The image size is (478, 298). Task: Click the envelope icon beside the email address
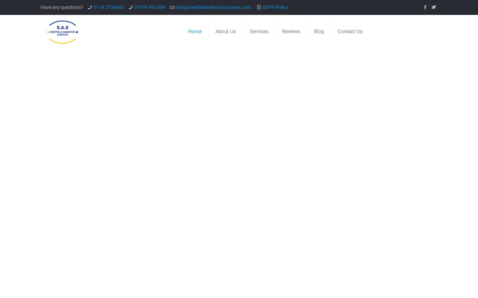[172, 8]
